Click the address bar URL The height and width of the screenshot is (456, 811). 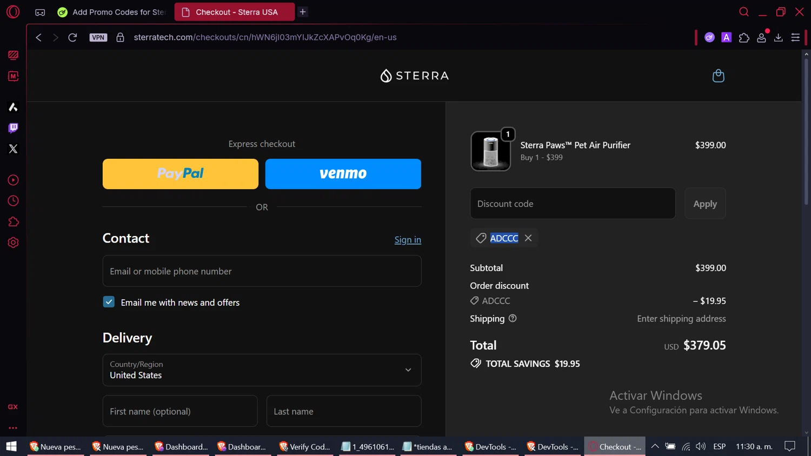pyautogui.click(x=265, y=37)
